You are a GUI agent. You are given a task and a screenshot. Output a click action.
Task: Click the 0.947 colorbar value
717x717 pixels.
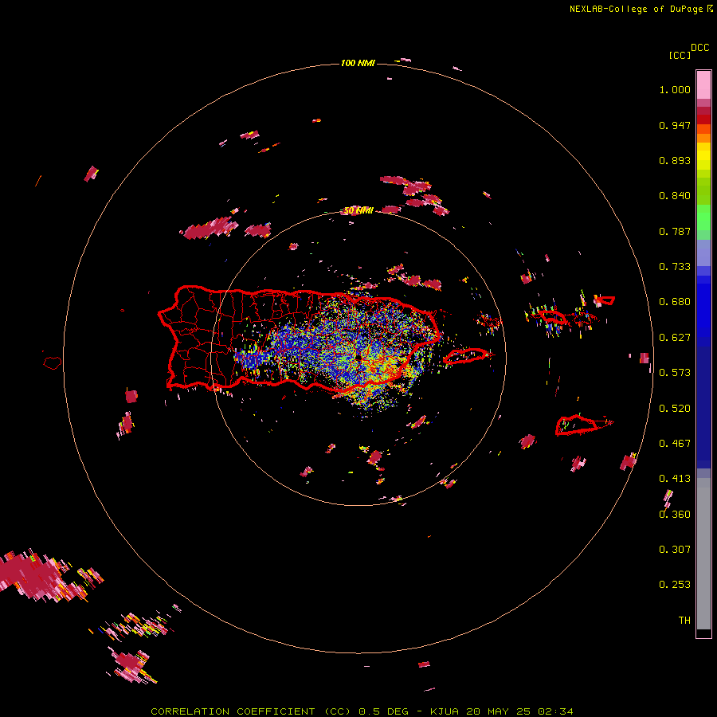pyautogui.click(x=675, y=125)
